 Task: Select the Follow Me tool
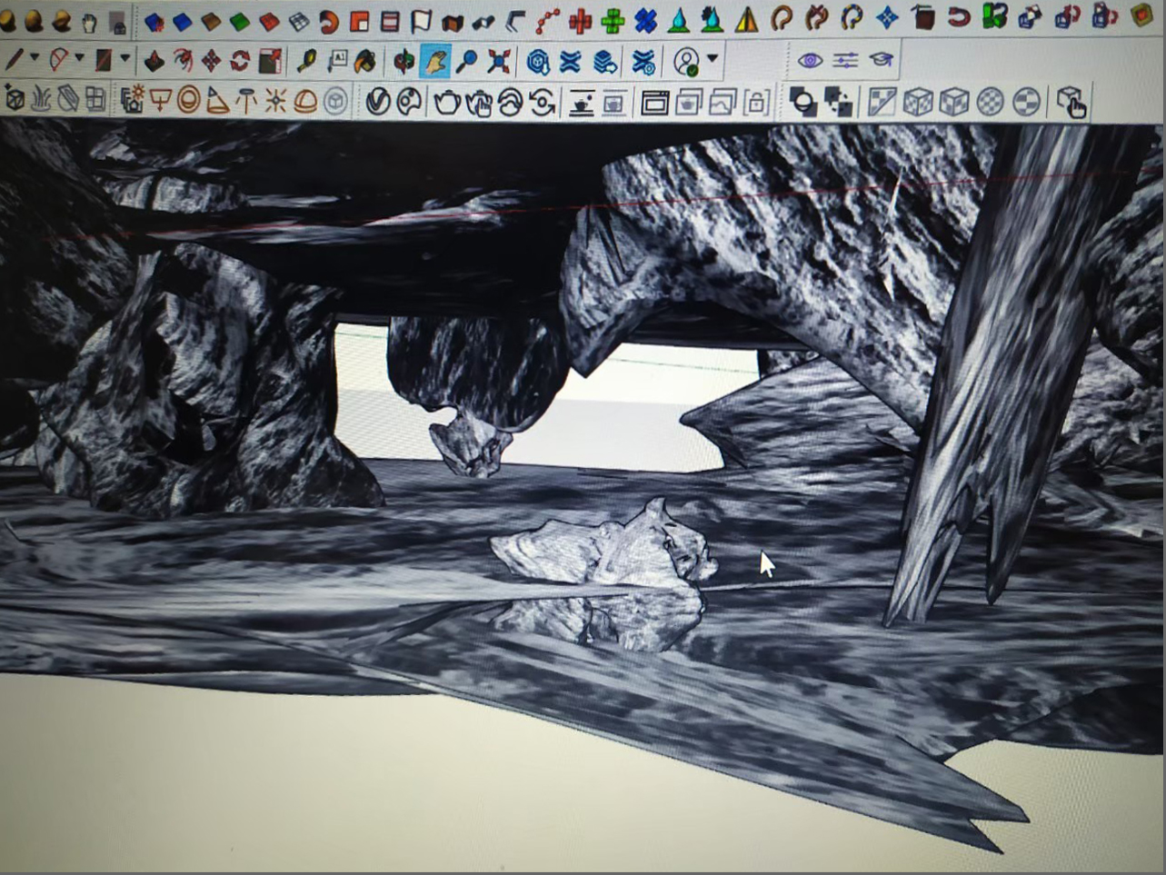(x=183, y=61)
